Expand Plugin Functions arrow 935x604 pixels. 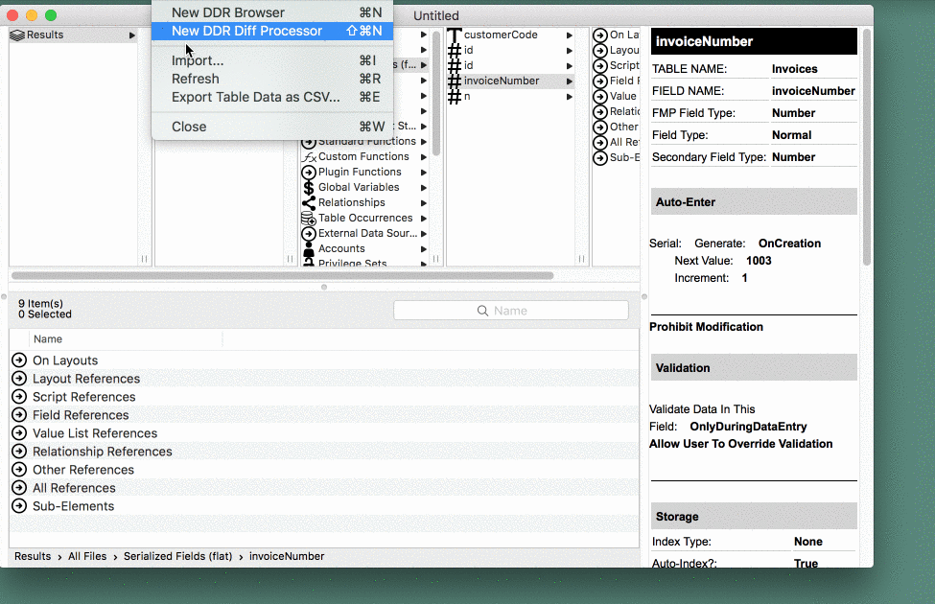[423, 173]
